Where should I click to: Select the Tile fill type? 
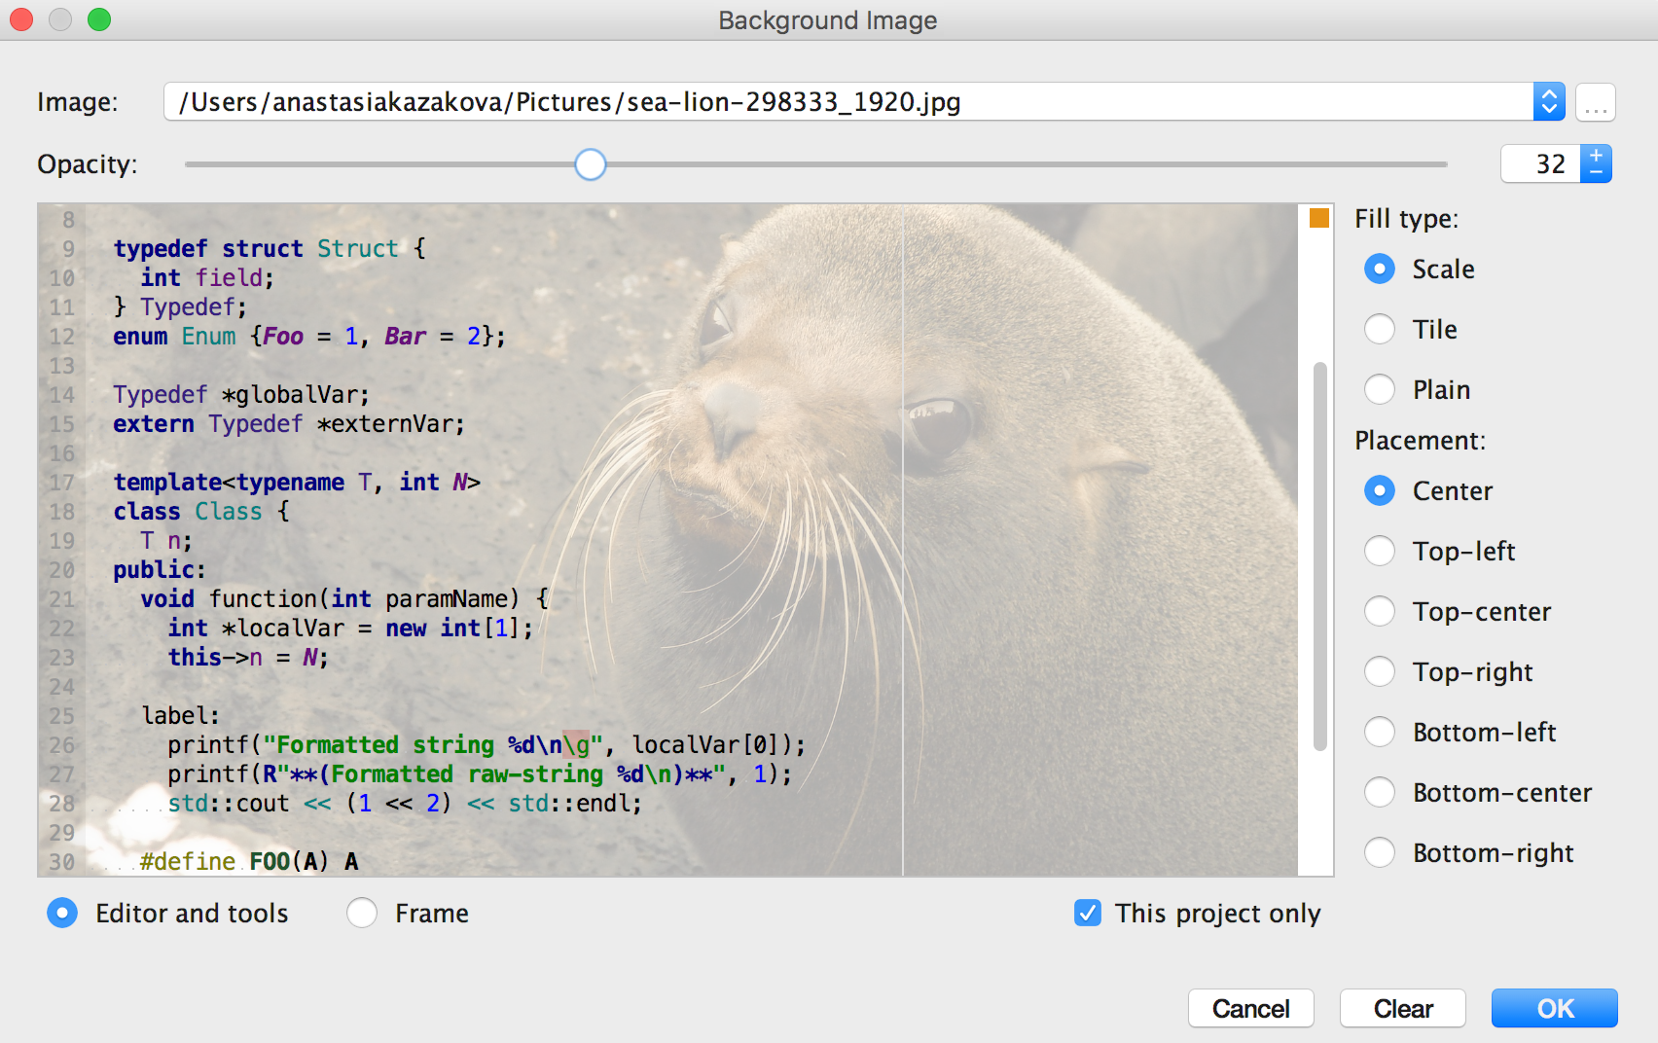(1380, 330)
